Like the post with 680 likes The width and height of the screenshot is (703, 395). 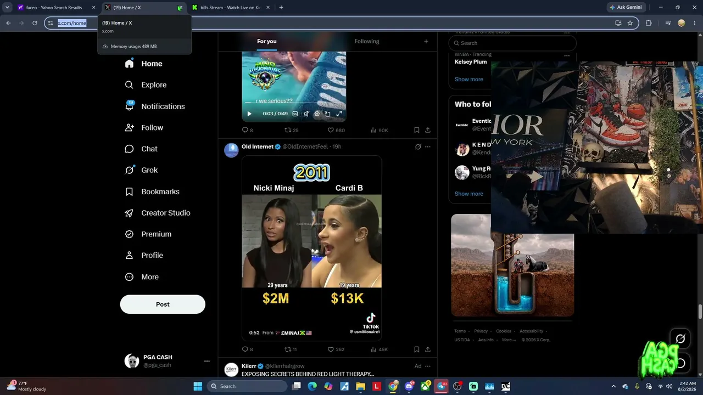click(x=336, y=130)
